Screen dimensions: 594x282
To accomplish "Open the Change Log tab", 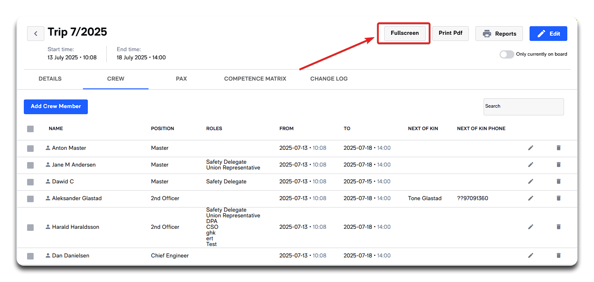I will coord(329,79).
